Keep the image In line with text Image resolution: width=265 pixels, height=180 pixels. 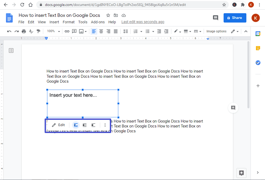coord(76,125)
